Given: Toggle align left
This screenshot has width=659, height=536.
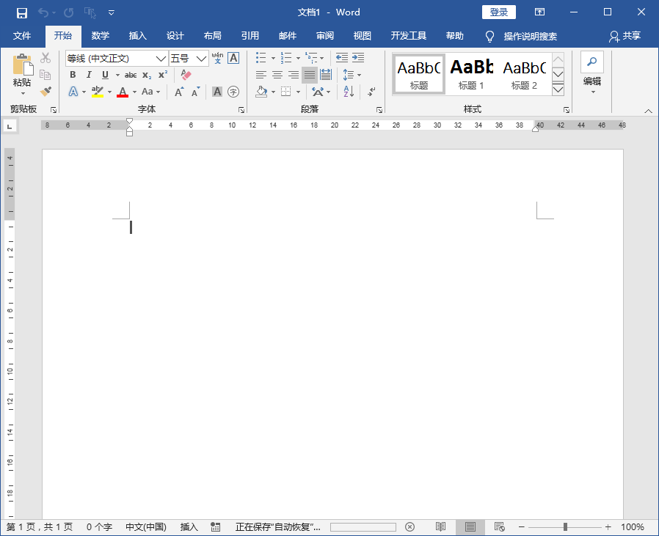Looking at the screenshot, I should [261, 75].
